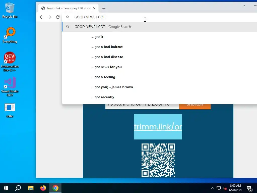The width and height of the screenshot is (257, 193).
Task: Click the magnifier icon in address bar
Action: tap(68, 17)
